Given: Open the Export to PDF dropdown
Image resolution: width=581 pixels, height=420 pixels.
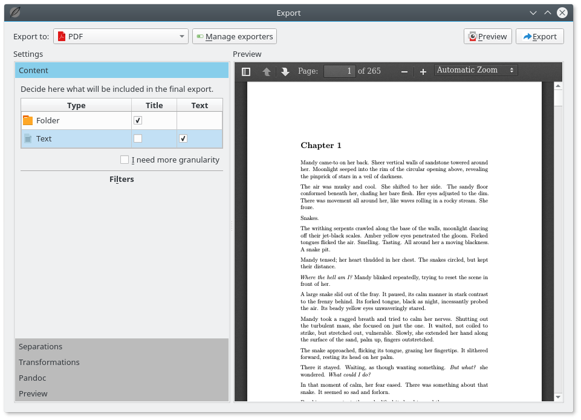Looking at the screenshot, I should 121,36.
